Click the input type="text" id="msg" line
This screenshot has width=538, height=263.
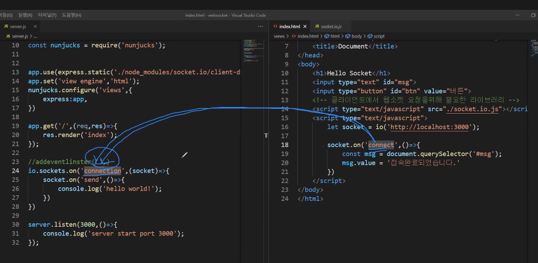(364, 82)
